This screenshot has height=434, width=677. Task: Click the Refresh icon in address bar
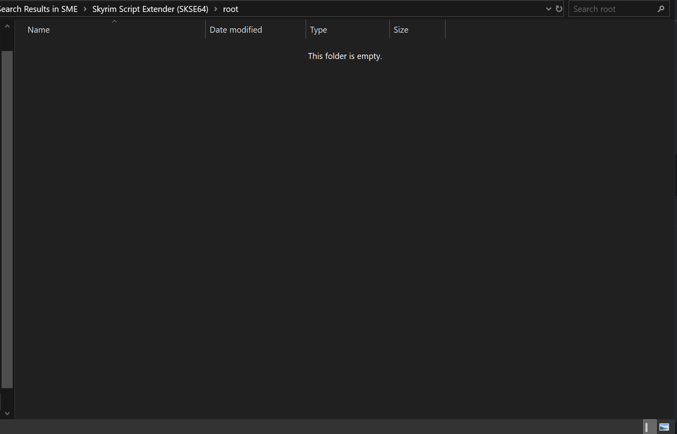tap(559, 9)
